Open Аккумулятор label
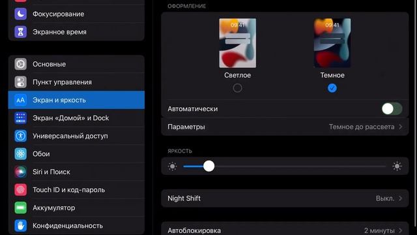 pos(53,208)
